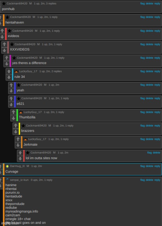This screenshot has height=226, width=162.
Task: Reply to senpai_iz-kun's list comment
Action: coord(157,180)
